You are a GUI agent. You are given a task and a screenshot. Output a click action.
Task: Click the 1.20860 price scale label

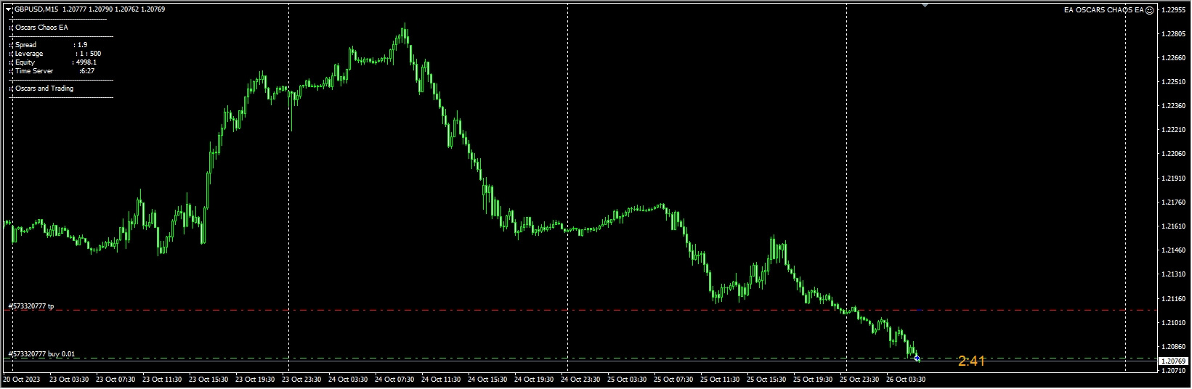(x=1174, y=347)
